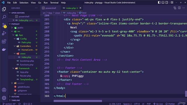
Task: Open the Go menu
Action: [x=40, y=3]
